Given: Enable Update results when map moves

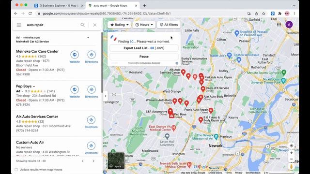Looking at the screenshot, I should (16, 170).
